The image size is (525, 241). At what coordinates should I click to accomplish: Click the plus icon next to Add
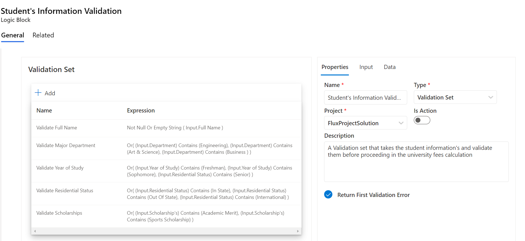point(38,93)
